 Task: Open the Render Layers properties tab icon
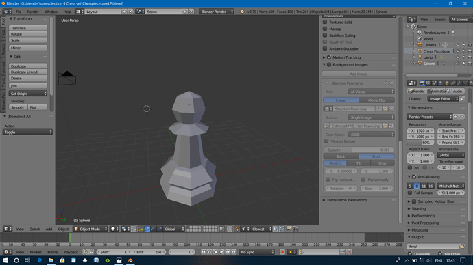click(428, 83)
